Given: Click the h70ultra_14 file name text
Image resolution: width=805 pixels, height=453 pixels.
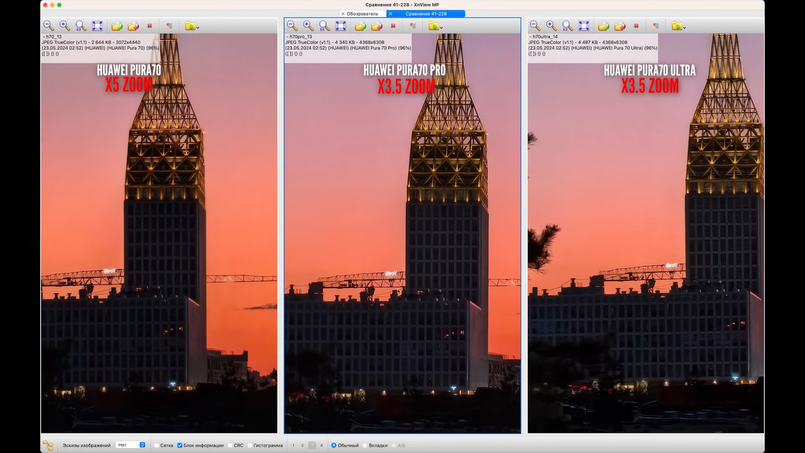Looking at the screenshot, I should (546, 37).
